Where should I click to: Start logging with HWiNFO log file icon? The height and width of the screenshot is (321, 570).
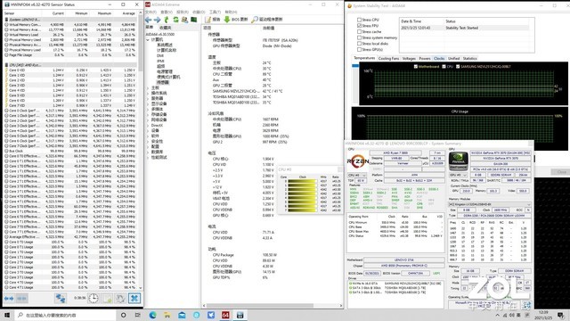coord(107,299)
